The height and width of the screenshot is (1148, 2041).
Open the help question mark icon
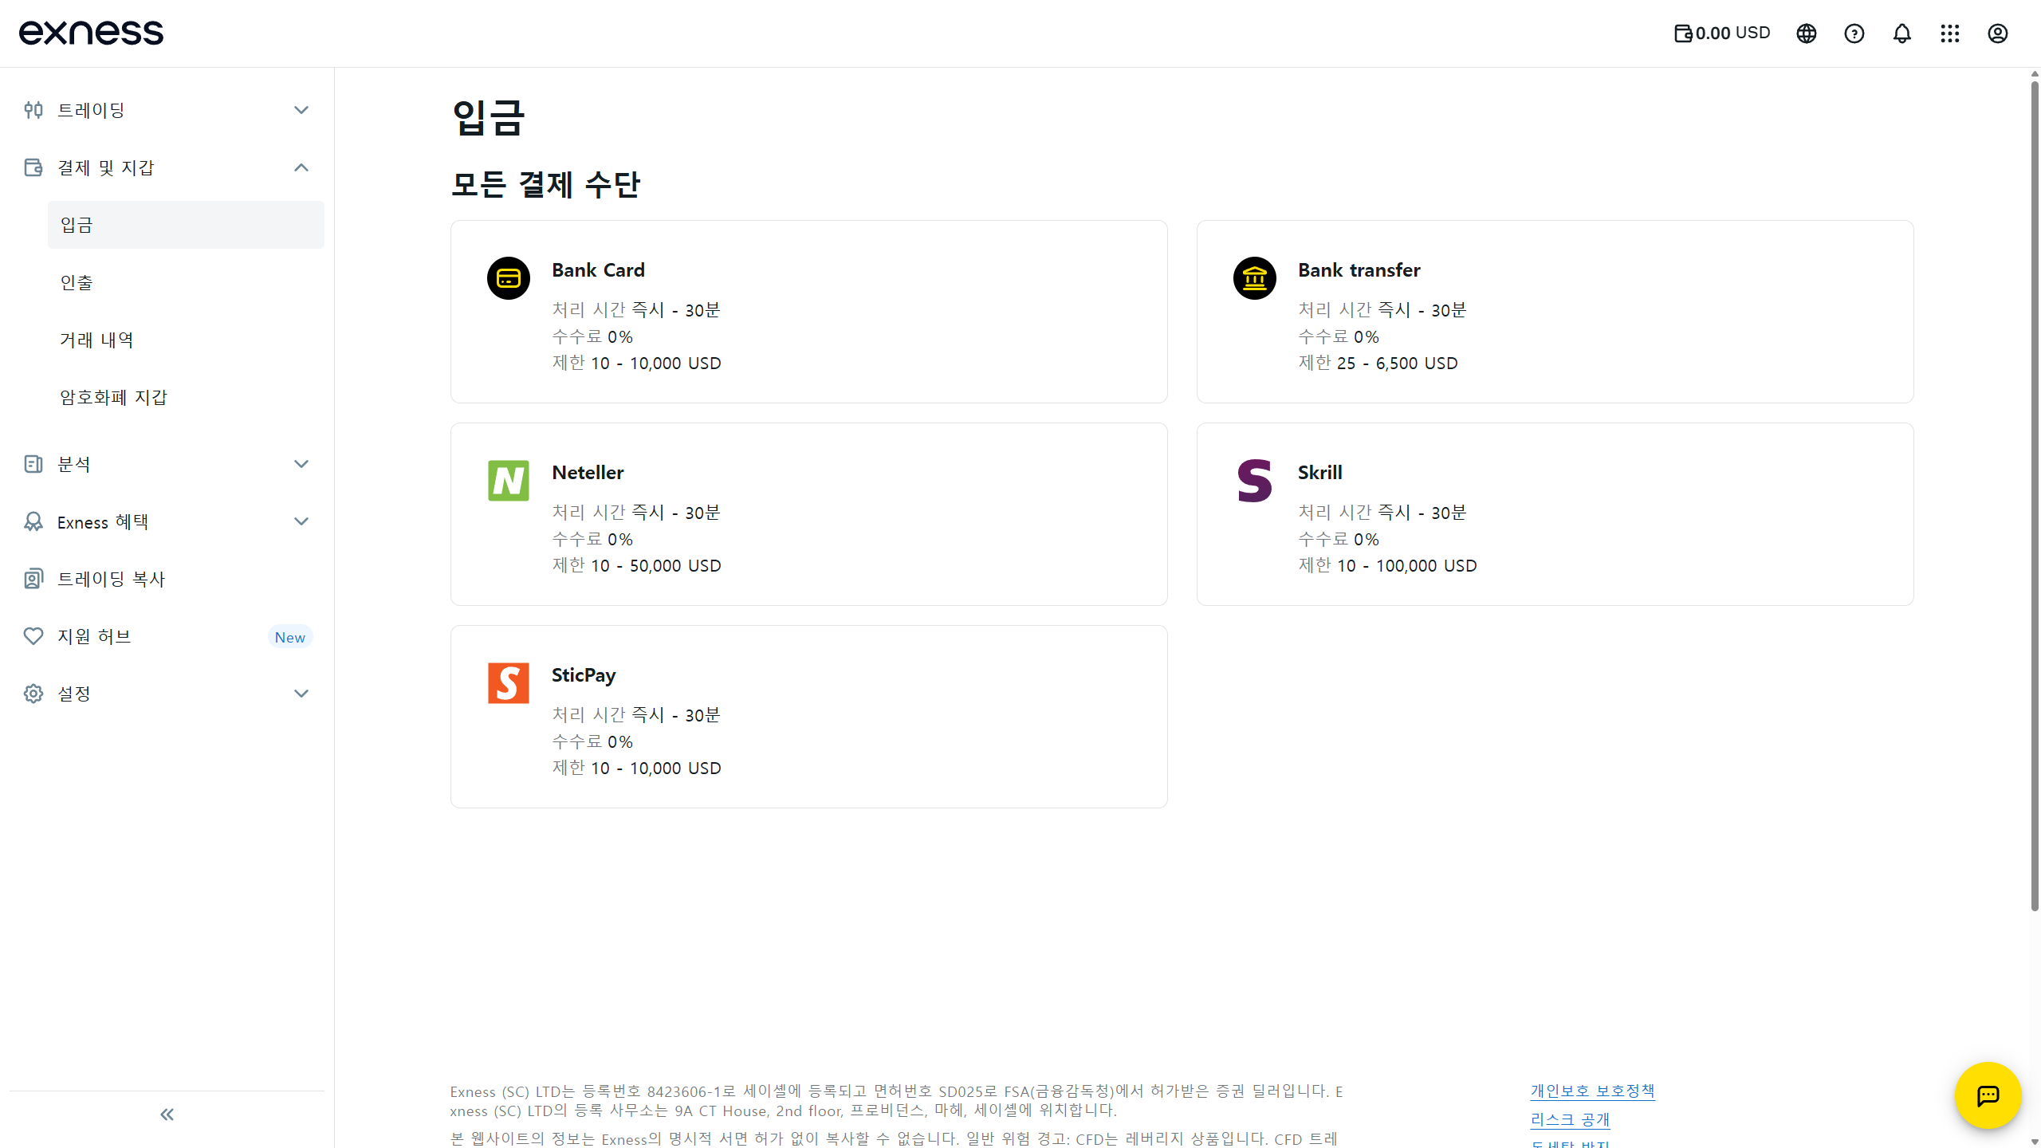[1854, 33]
